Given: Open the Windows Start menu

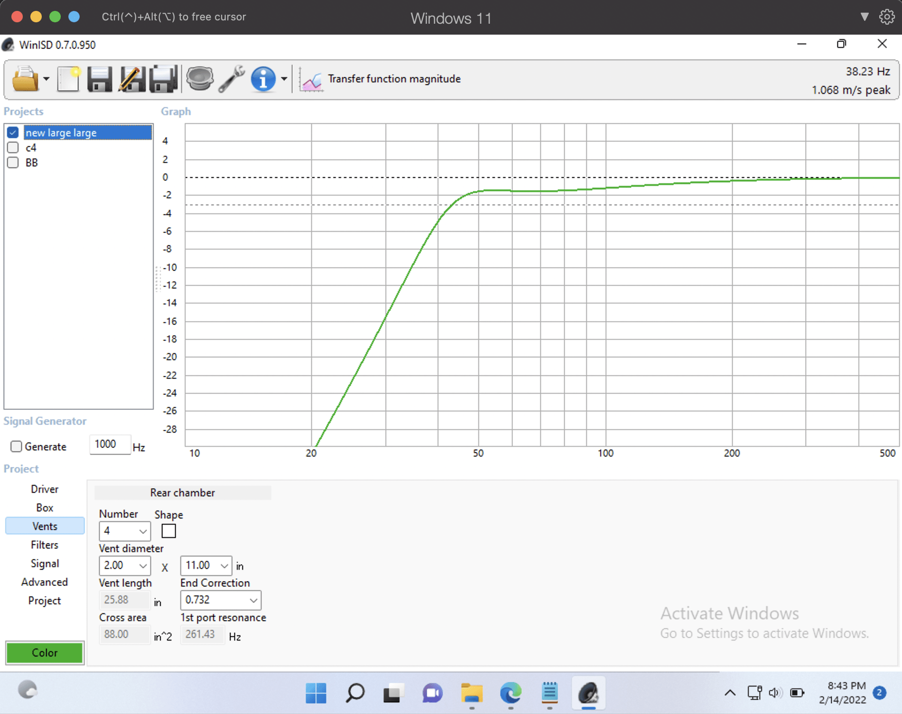Looking at the screenshot, I should click(x=316, y=693).
